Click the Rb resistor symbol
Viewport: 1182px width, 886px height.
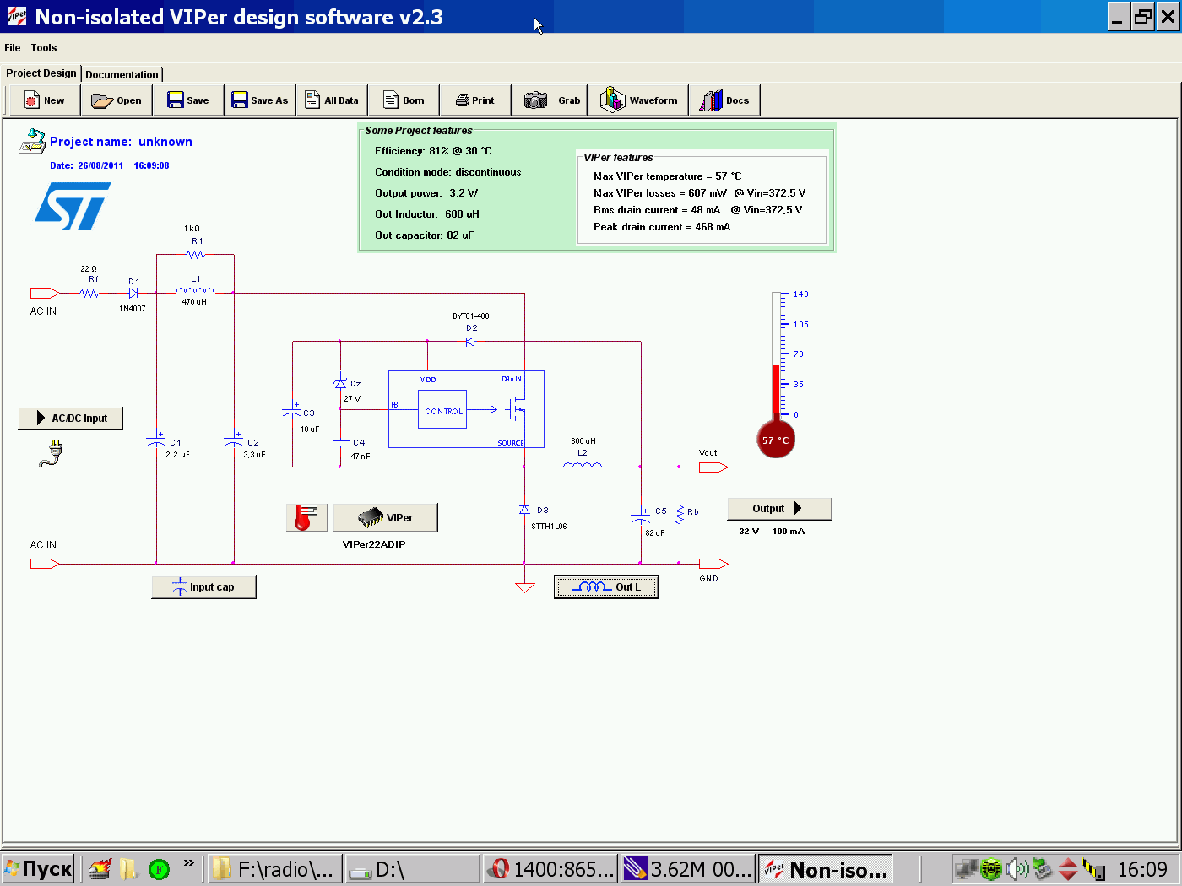[x=680, y=513]
